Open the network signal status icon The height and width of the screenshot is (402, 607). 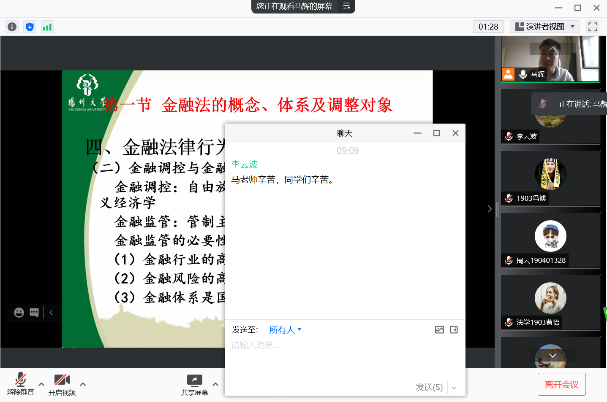(x=47, y=27)
